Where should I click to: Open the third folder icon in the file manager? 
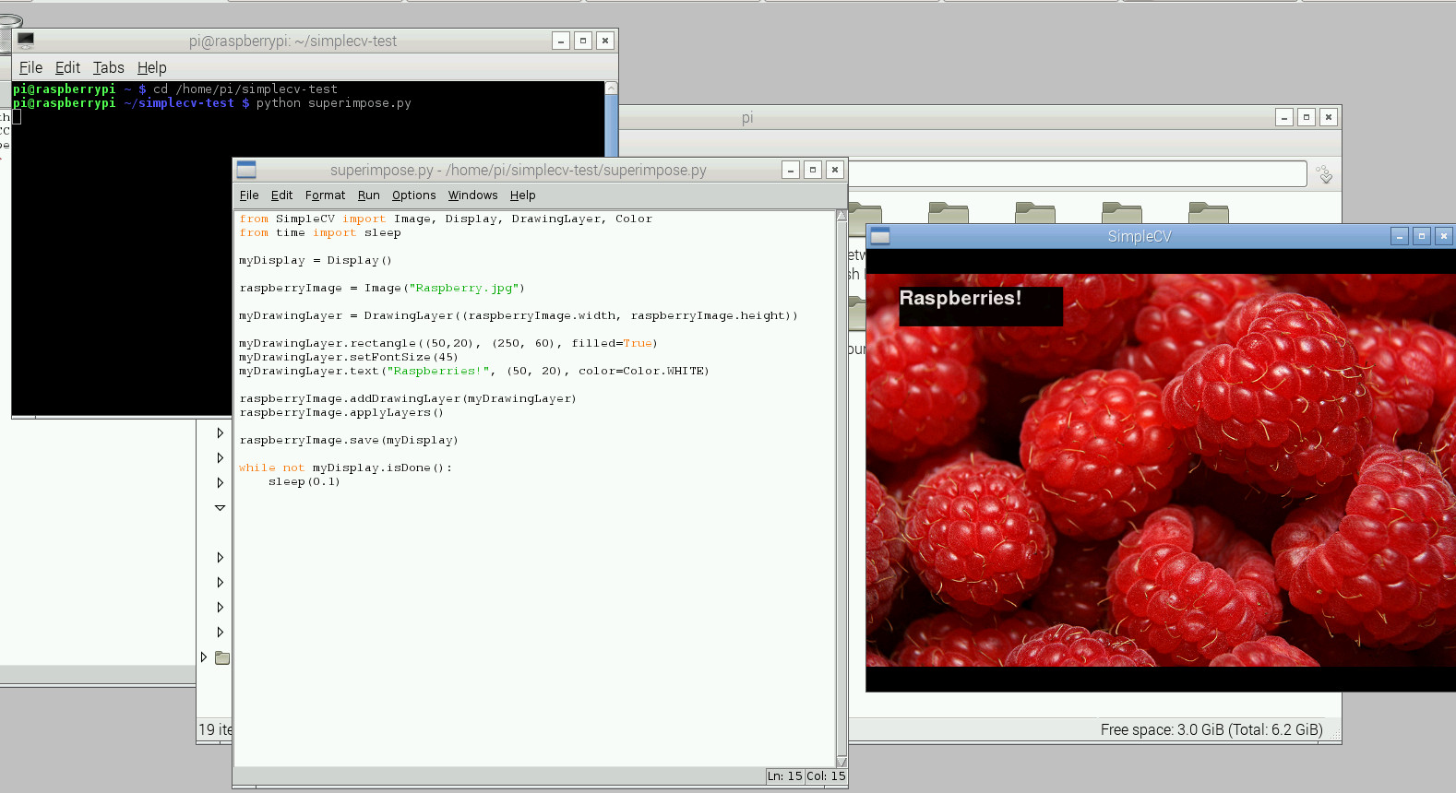pos(1035,214)
